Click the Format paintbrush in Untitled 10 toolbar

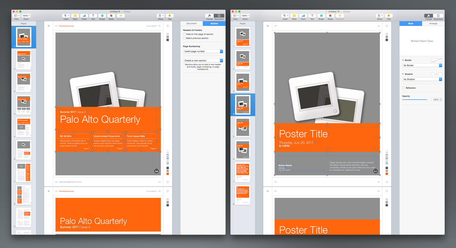point(428,16)
